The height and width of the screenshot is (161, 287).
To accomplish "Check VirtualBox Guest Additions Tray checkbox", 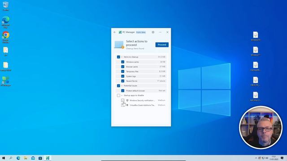I will click(x=122, y=105).
